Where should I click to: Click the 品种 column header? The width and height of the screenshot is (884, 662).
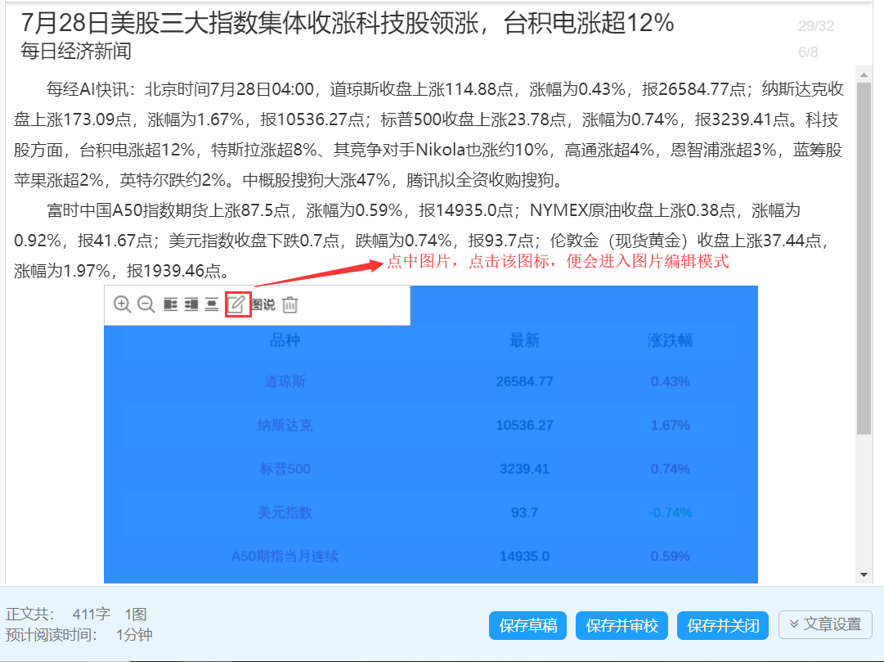click(285, 340)
